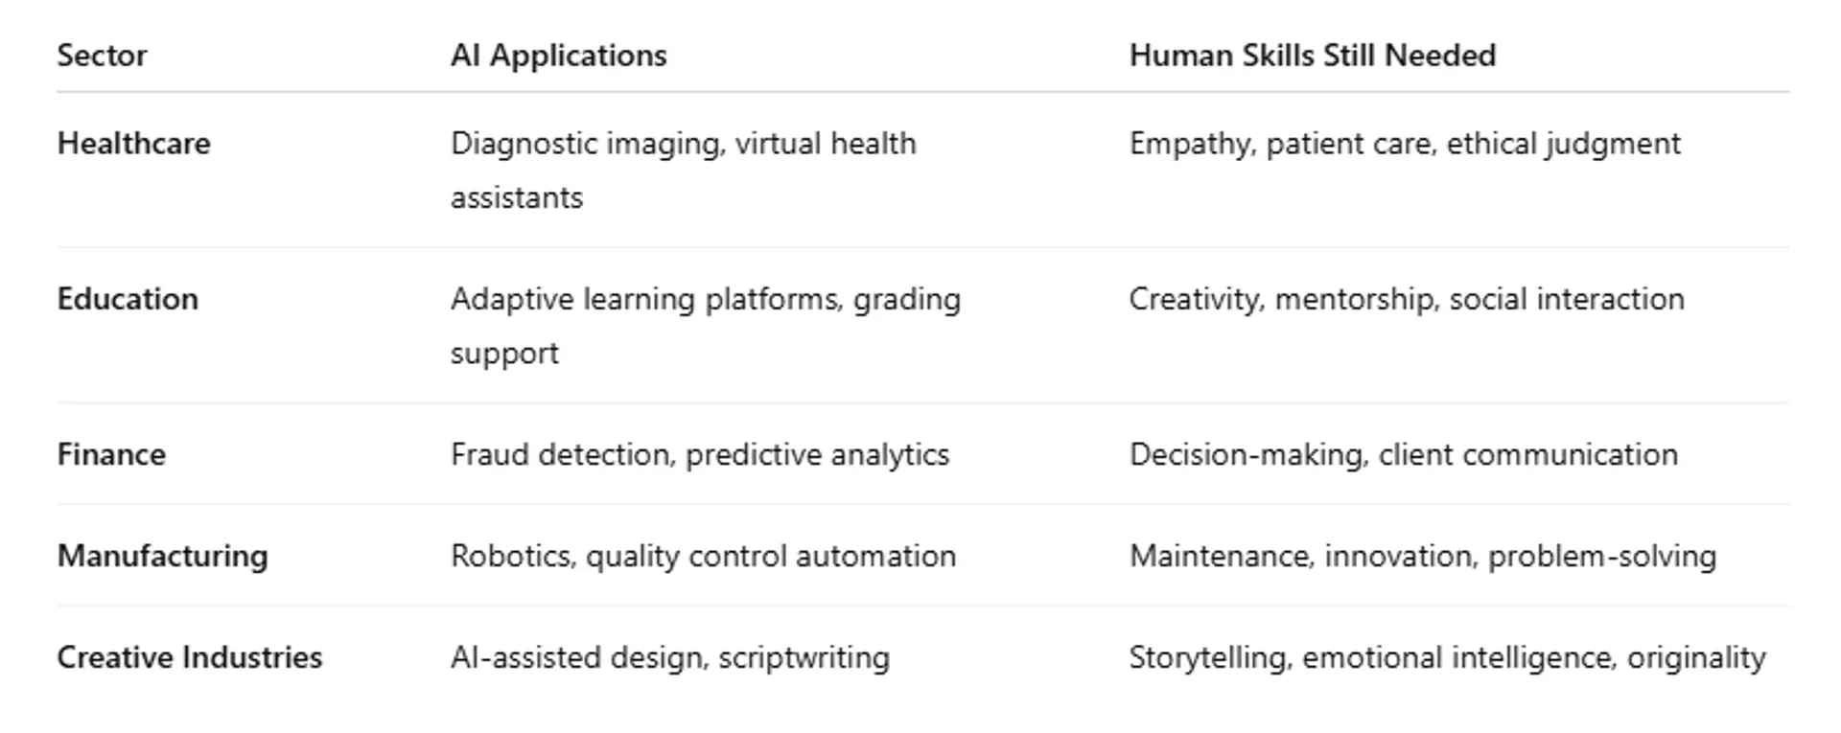The height and width of the screenshot is (733, 1841).
Task: Select the Healthcare row label
Action: click(x=133, y=144)
